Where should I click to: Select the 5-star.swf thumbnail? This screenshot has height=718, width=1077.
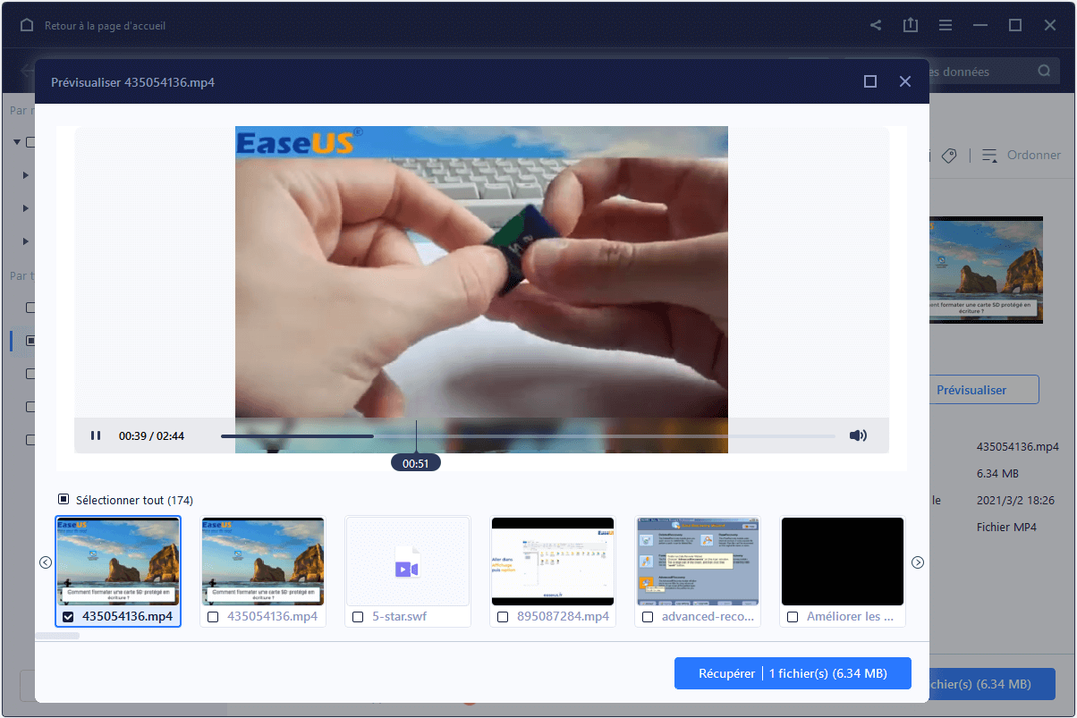(x=408, y=562)
